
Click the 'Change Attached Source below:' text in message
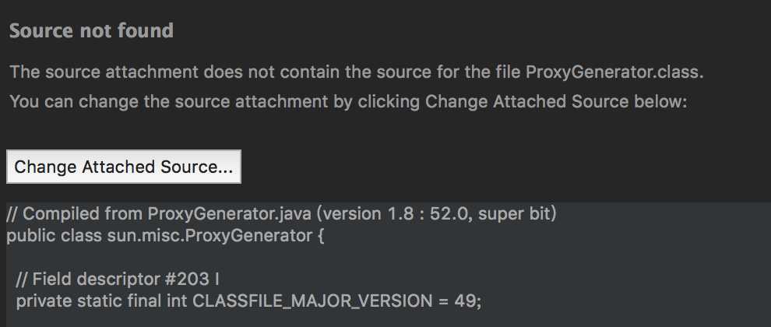[x=555, y=102]
